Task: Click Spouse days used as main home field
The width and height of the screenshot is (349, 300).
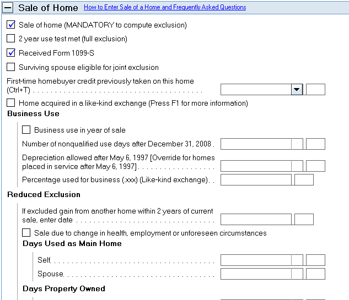Action: (256, 274)
